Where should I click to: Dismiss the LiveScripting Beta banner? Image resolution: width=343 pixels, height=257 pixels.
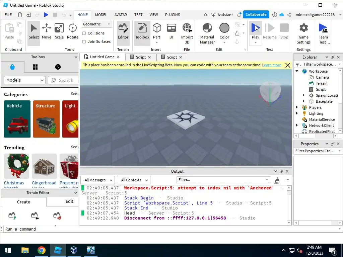pyautogui.click(x=288, y=65)
